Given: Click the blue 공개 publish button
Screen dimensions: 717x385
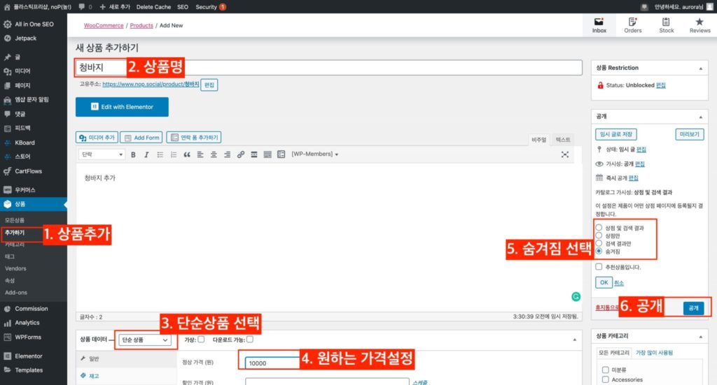Looking at the screenshot, I should point(693,308).
